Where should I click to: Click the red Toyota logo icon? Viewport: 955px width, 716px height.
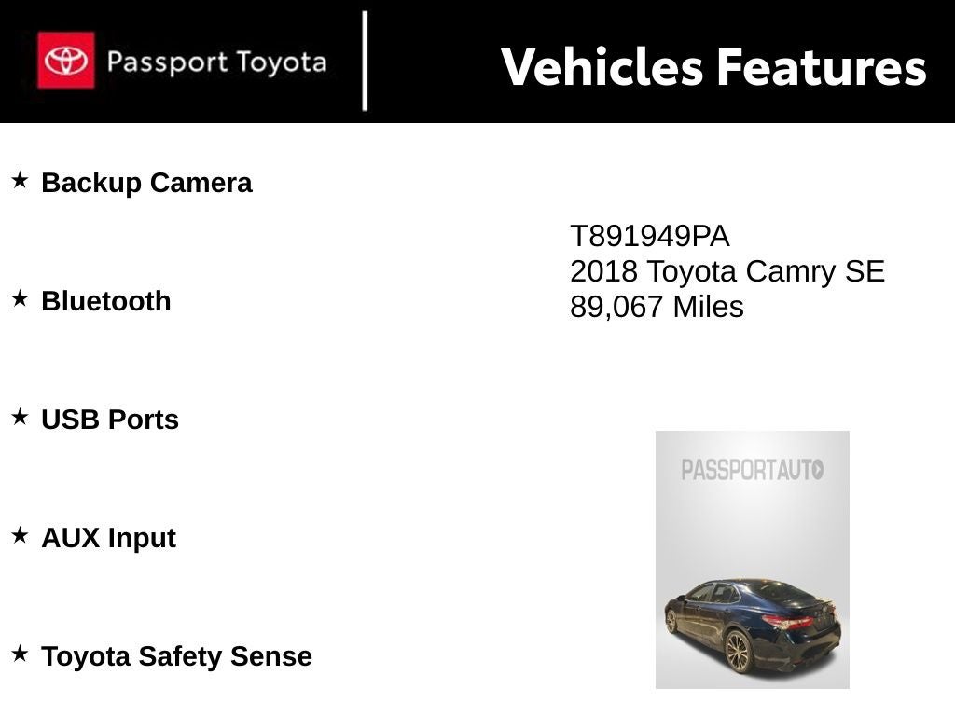coord(65,61)
